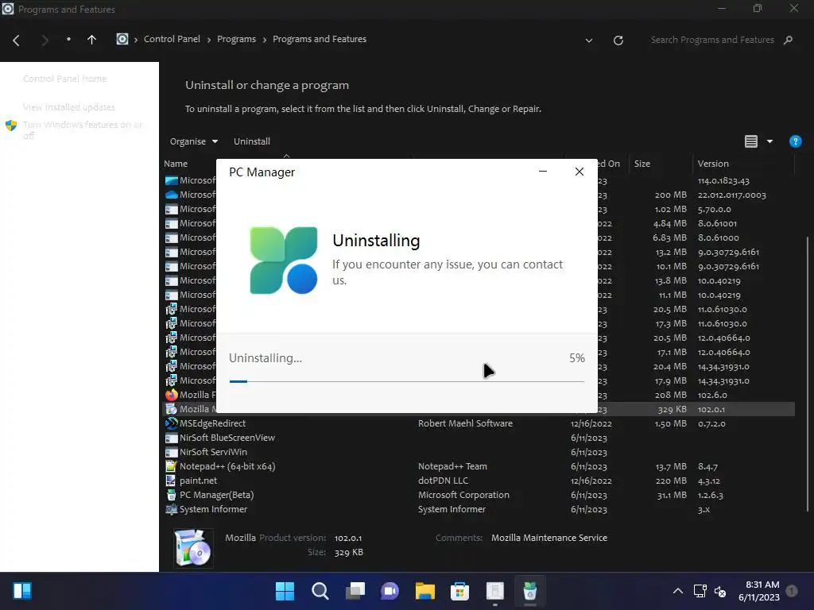The height and width of the screenshot is (610, 814).
Task: Open taskbar Search
Action: coord(320,591)
